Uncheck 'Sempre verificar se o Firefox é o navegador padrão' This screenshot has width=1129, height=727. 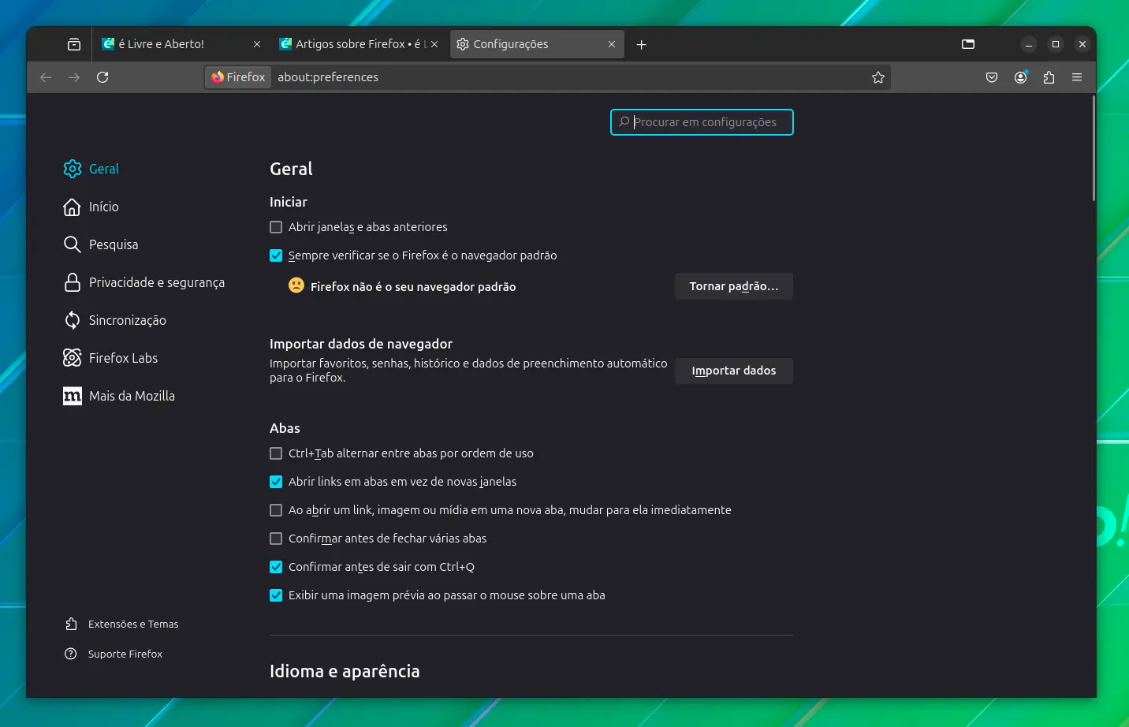(x=276, y=255)
